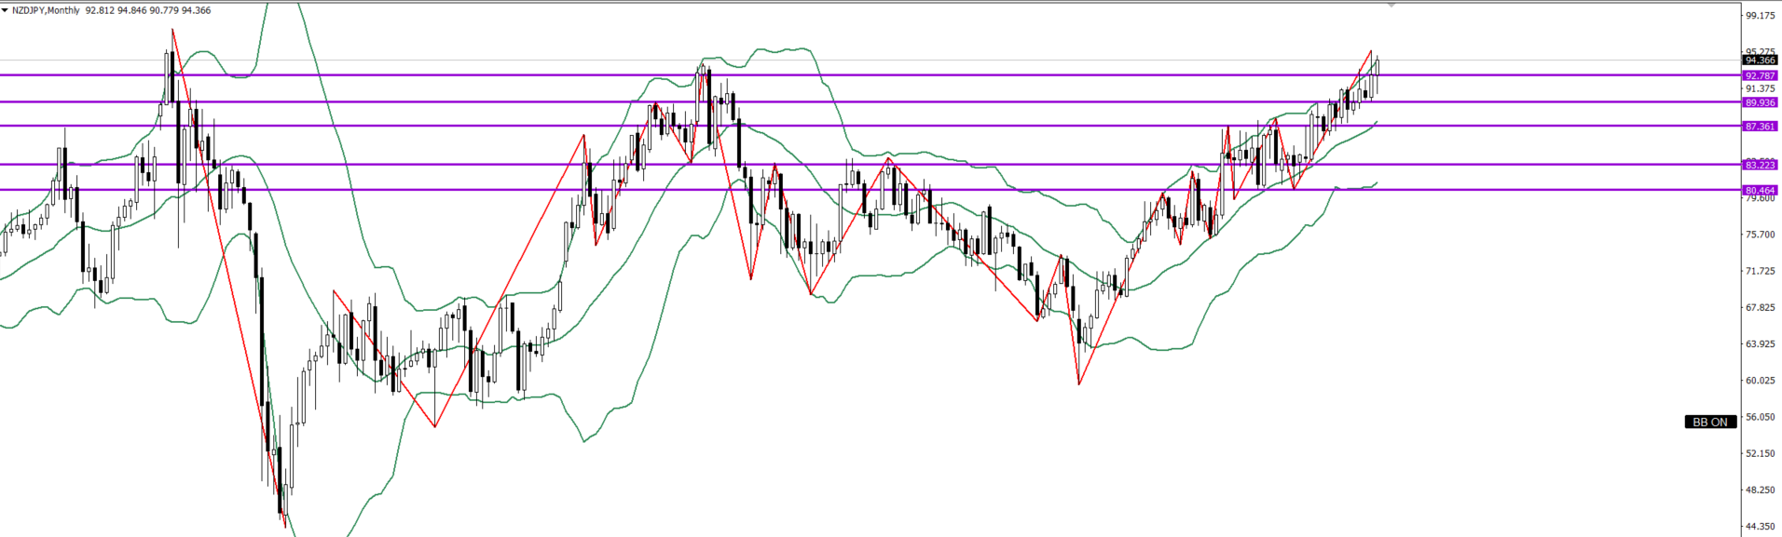Click the 48.250 price scale value

point(1760,490)
